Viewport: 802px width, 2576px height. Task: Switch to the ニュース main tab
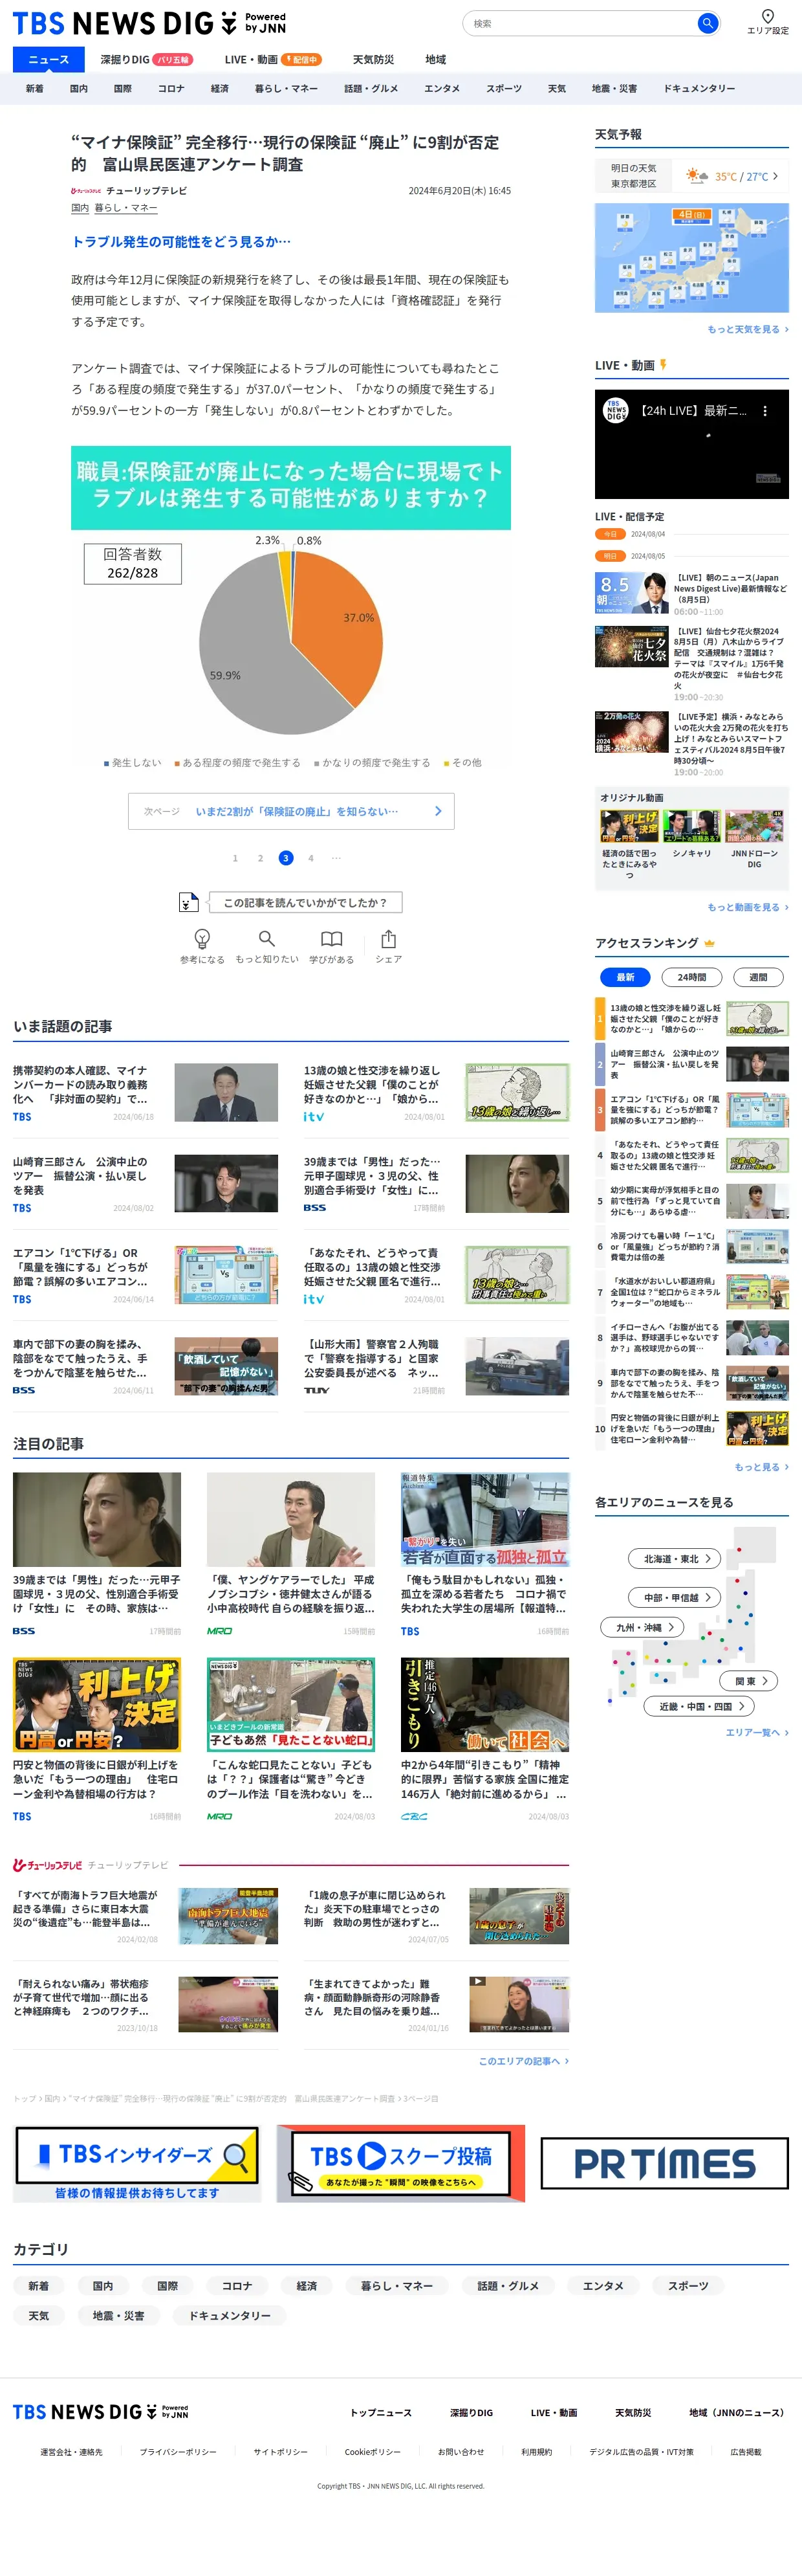coord(49,60)
